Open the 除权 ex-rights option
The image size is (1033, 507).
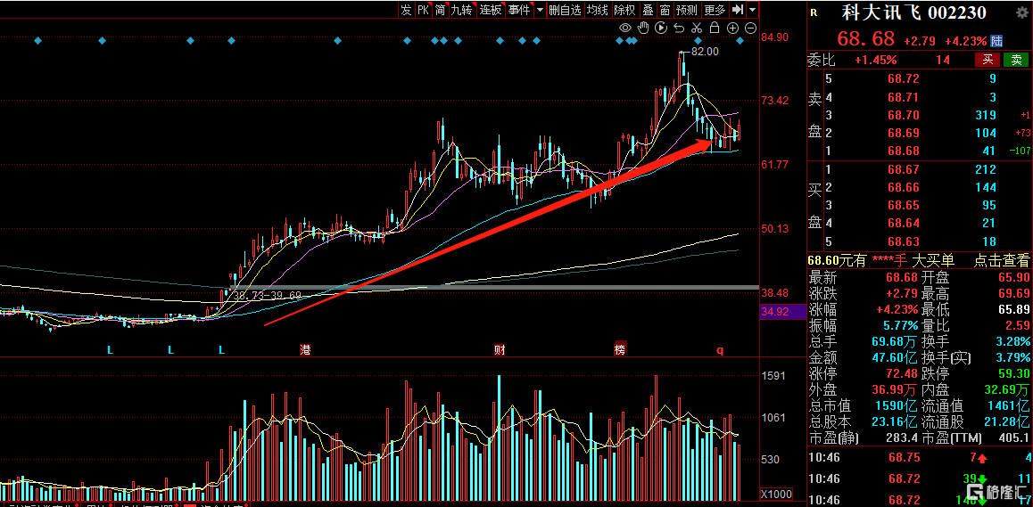click(x=624, y=10)
